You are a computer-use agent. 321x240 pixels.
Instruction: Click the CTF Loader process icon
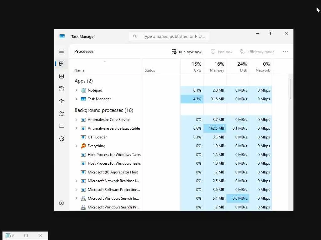pyautogui.click(x=83, y=137)
